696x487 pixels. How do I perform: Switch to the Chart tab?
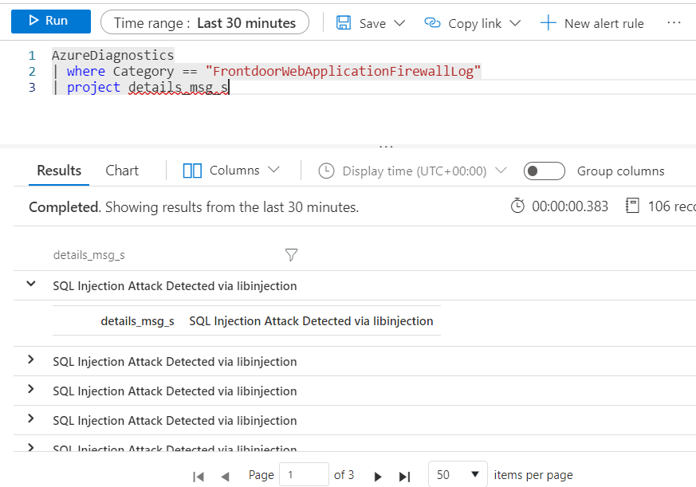tap(121, 170)
